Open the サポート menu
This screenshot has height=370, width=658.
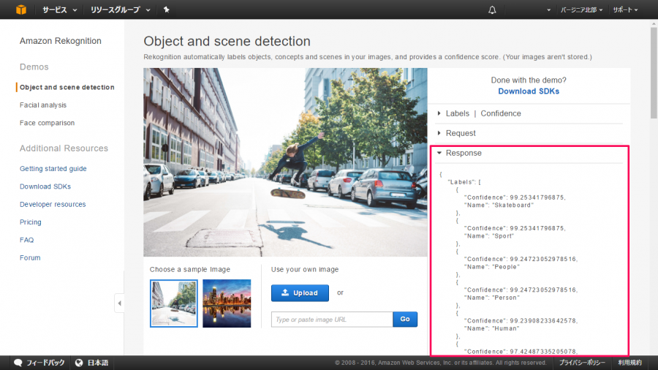click(625, 10)
